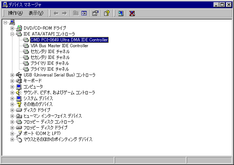
Task: Select the ディスク ドライブ label
Action: 37,110
